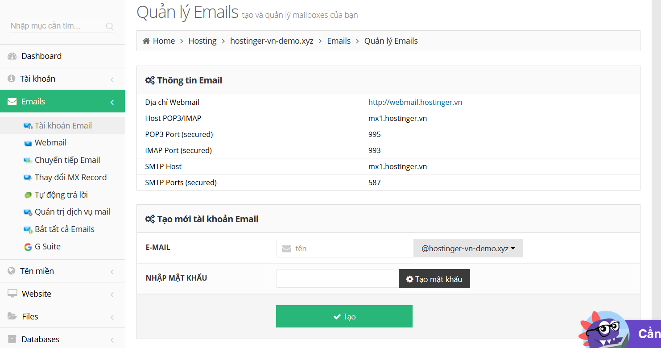Click the Quản trị dịch vụ mail icon
Screen dimensions: 661x348
(28, 212)
